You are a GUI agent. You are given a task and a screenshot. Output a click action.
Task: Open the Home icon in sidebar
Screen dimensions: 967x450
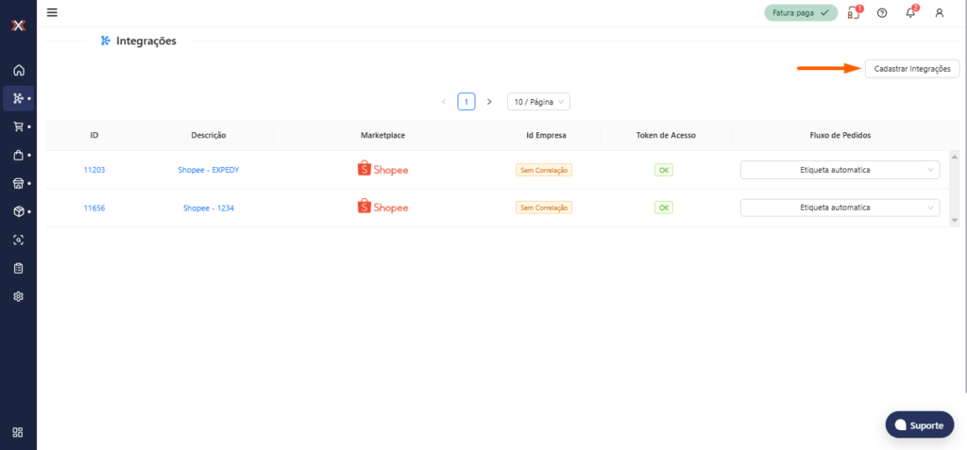(x=18, y=70)
